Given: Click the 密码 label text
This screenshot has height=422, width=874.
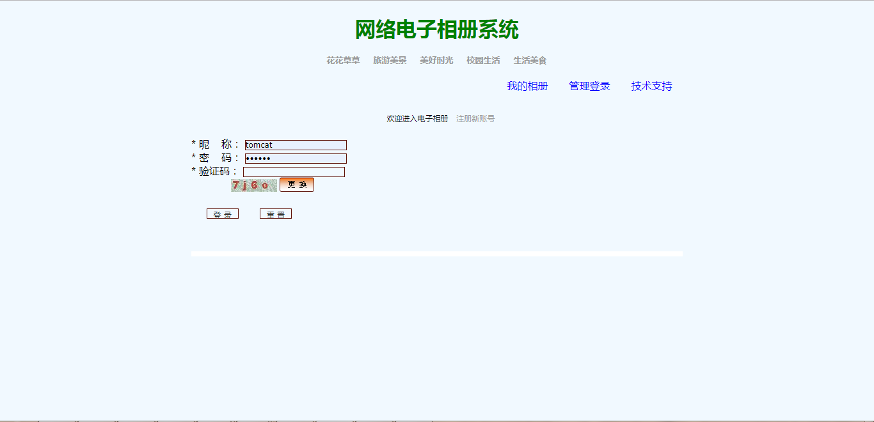Looking at the screenshot, I should (215, 158).
